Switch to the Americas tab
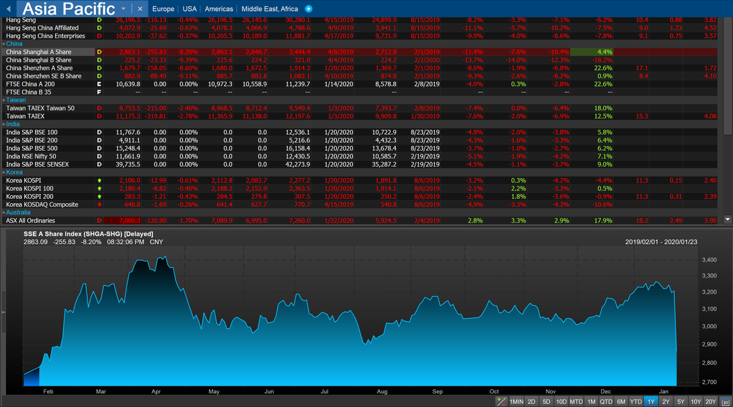Viewport: 733px width, 407px height. coord(219,9)
